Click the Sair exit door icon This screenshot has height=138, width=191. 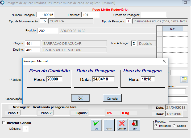(135, 125)
